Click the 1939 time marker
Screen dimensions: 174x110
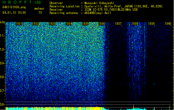click(151, 24)
